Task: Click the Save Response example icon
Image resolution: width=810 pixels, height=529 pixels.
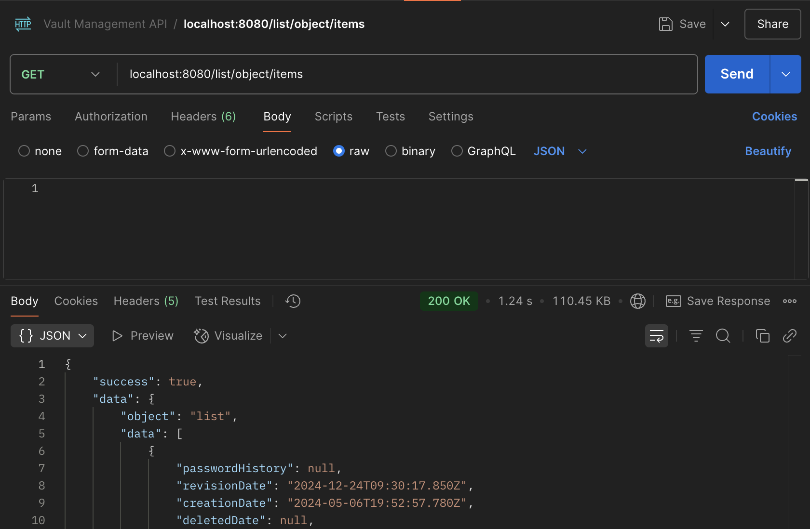Action: [673, 301]
